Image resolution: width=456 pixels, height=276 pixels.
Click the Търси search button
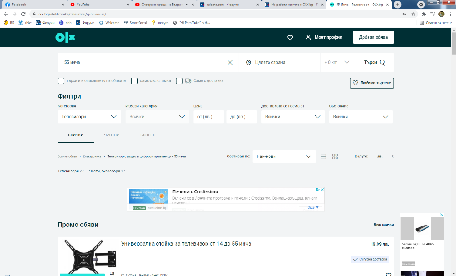pyautogui.click(x=374, y=62)
